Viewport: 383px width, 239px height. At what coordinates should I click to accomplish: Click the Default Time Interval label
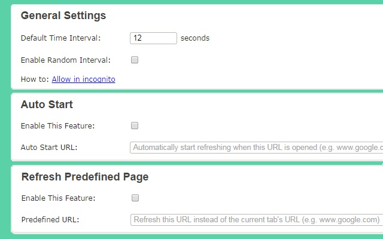(60, 38)
